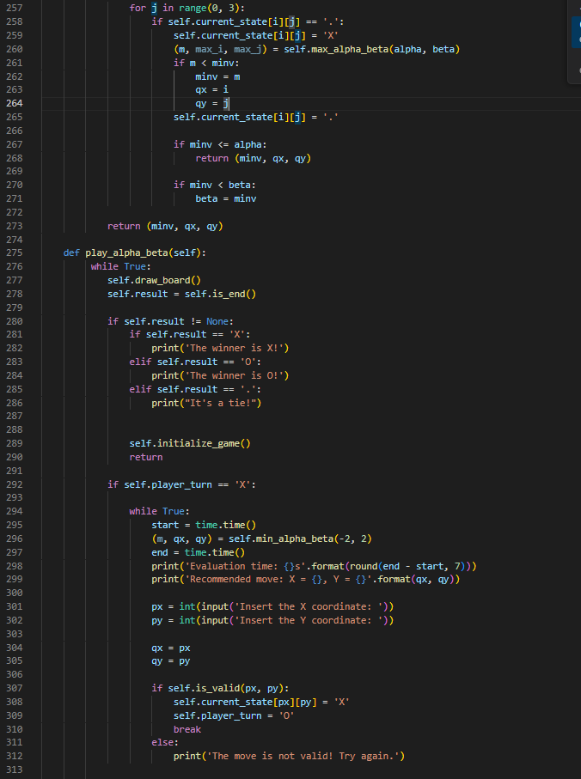Click the 'else:' keyword on line 311
The image size is (581, 779).
[165, 743]
